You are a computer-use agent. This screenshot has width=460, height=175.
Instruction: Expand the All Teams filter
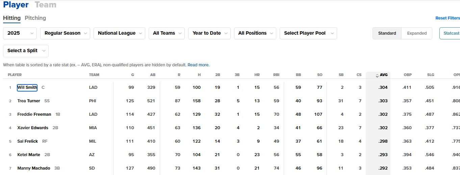167,33
